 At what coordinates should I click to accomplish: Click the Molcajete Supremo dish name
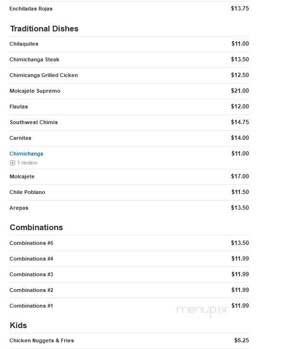pyautogui.click(x=35, y=91)
